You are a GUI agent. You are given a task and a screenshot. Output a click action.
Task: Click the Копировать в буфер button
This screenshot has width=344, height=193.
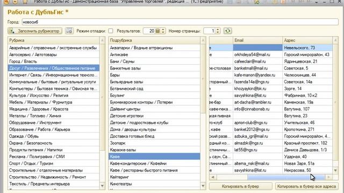240,186
